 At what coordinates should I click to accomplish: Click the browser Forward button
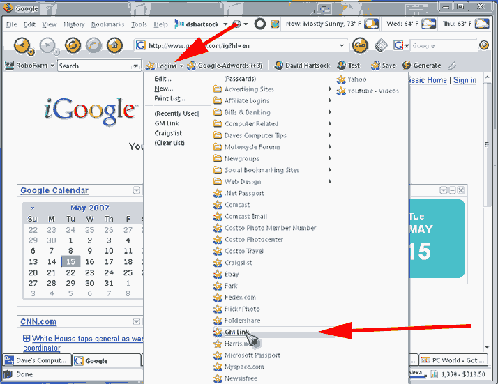tap(48, 46)
